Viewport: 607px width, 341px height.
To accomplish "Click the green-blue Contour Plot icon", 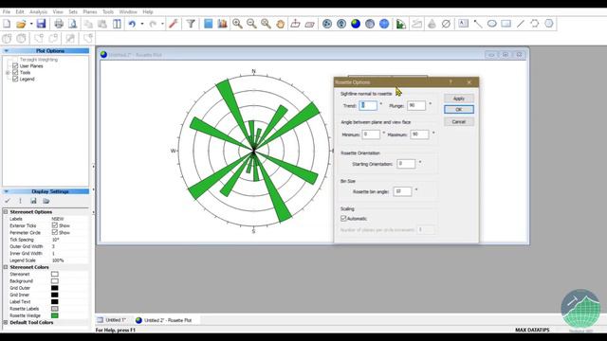I will click(x=356, y=24).
